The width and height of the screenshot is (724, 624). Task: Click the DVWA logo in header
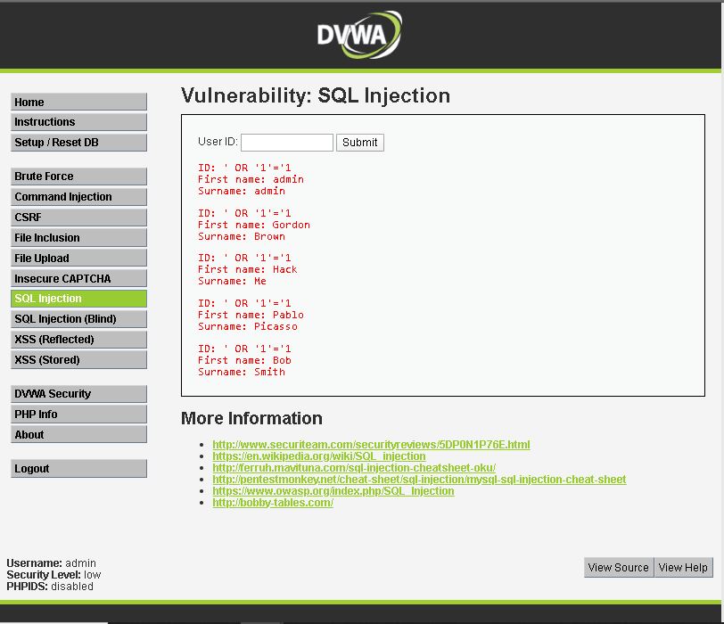pos(359,36)
